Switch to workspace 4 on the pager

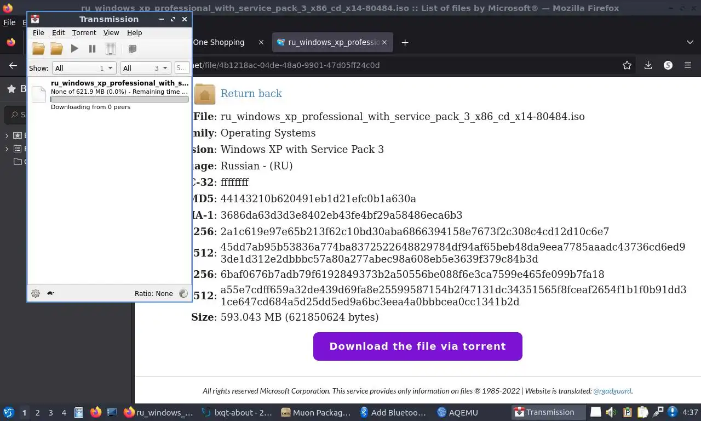click(x=64, y=412)
